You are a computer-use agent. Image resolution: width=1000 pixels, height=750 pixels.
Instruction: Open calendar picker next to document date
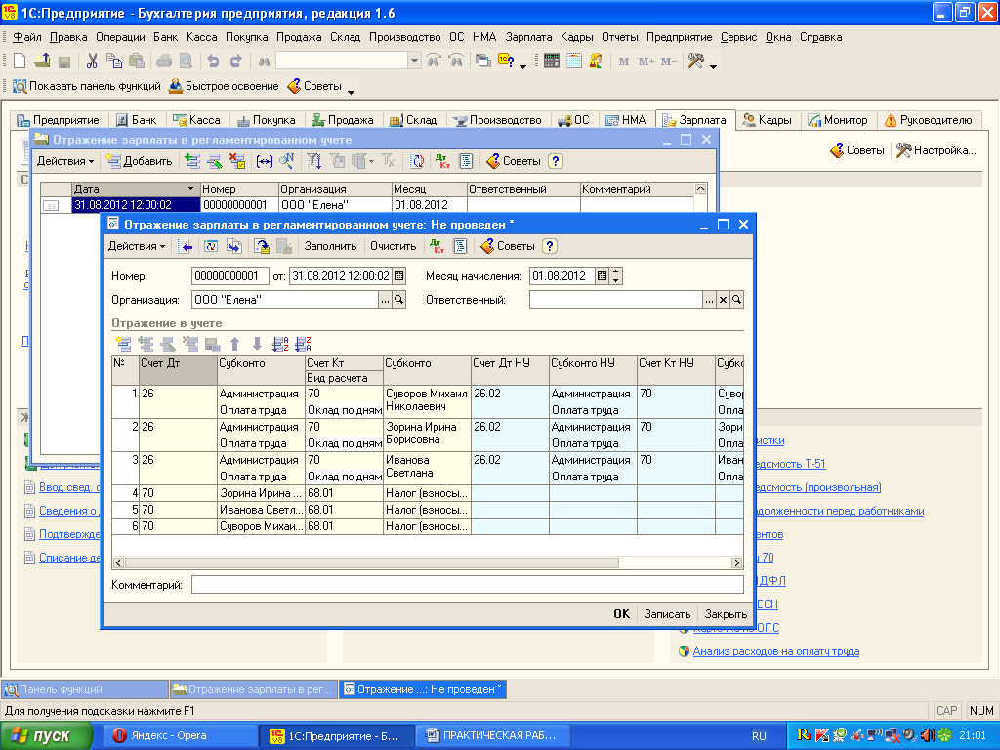click(399, 276)
